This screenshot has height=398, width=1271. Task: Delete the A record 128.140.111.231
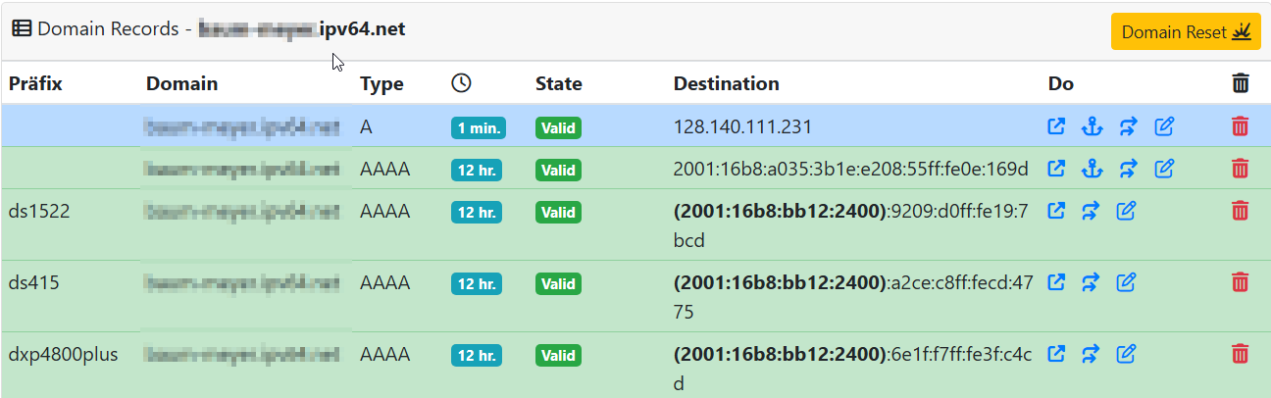[x=1240, y=126]
